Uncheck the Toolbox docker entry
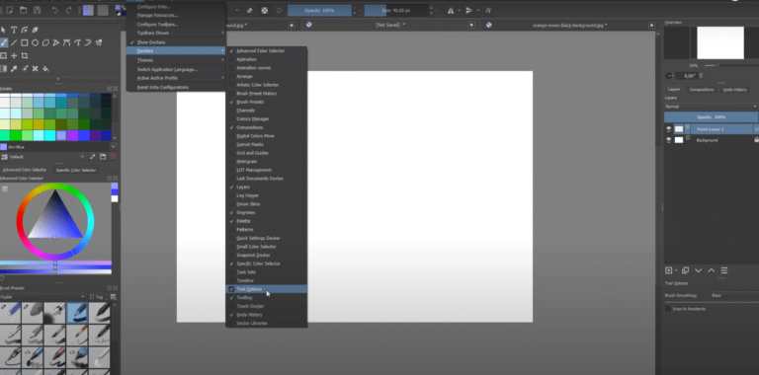Image resolution: width=759 pixels, height=375 pixels. coord(266,298)
